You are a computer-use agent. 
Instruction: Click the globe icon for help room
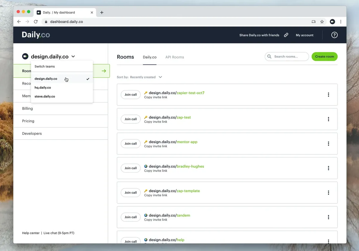[x=146, y=240]
